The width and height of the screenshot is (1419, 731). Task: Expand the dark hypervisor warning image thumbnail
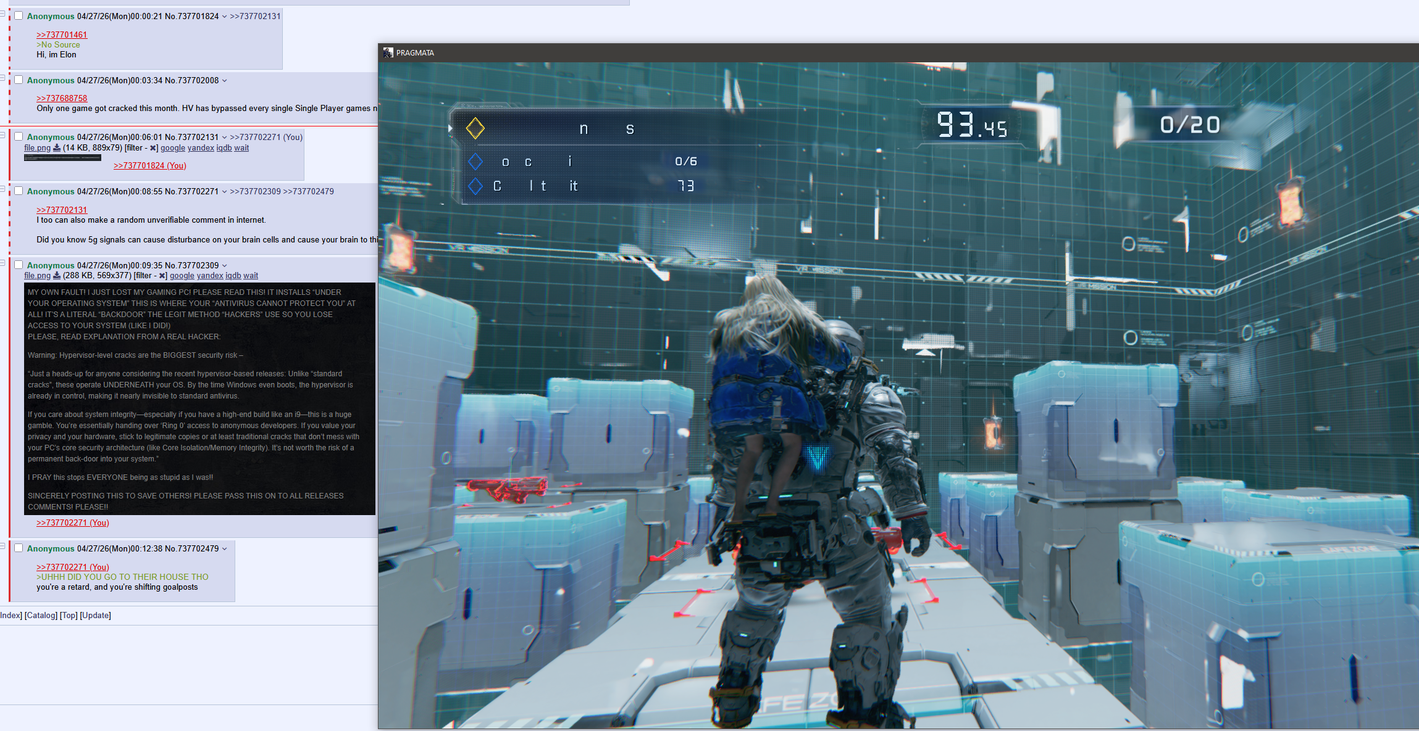[199, 399]
